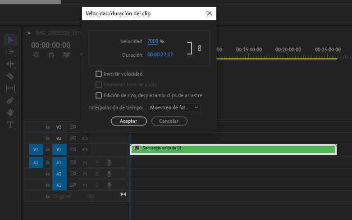The width and height of the screenshot is (352, 220).
Task: Lock the Original (master) track
Action: tap(48, 196)
